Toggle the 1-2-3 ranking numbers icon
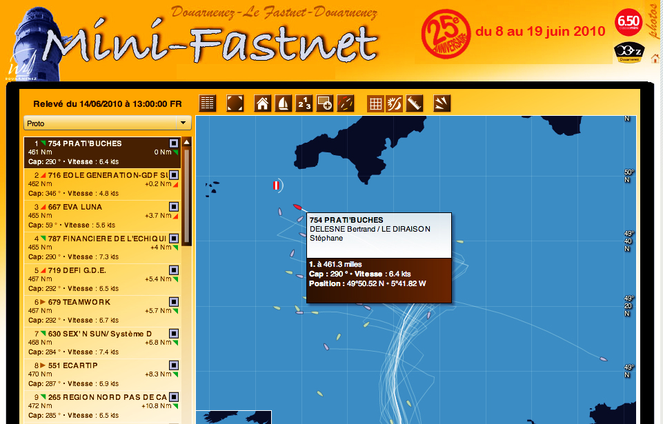 304,103
